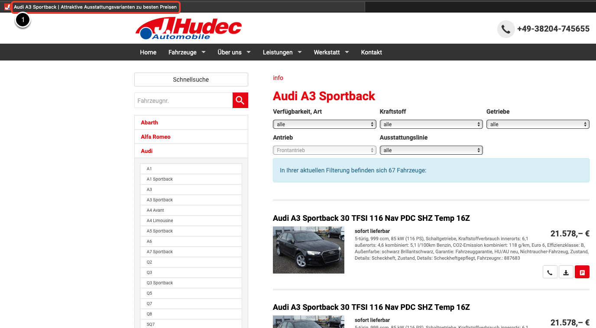Open the Verfügbarkeit, Art dropdown
This screenshot has height=328, width=596.
click(x=324, y=124)
